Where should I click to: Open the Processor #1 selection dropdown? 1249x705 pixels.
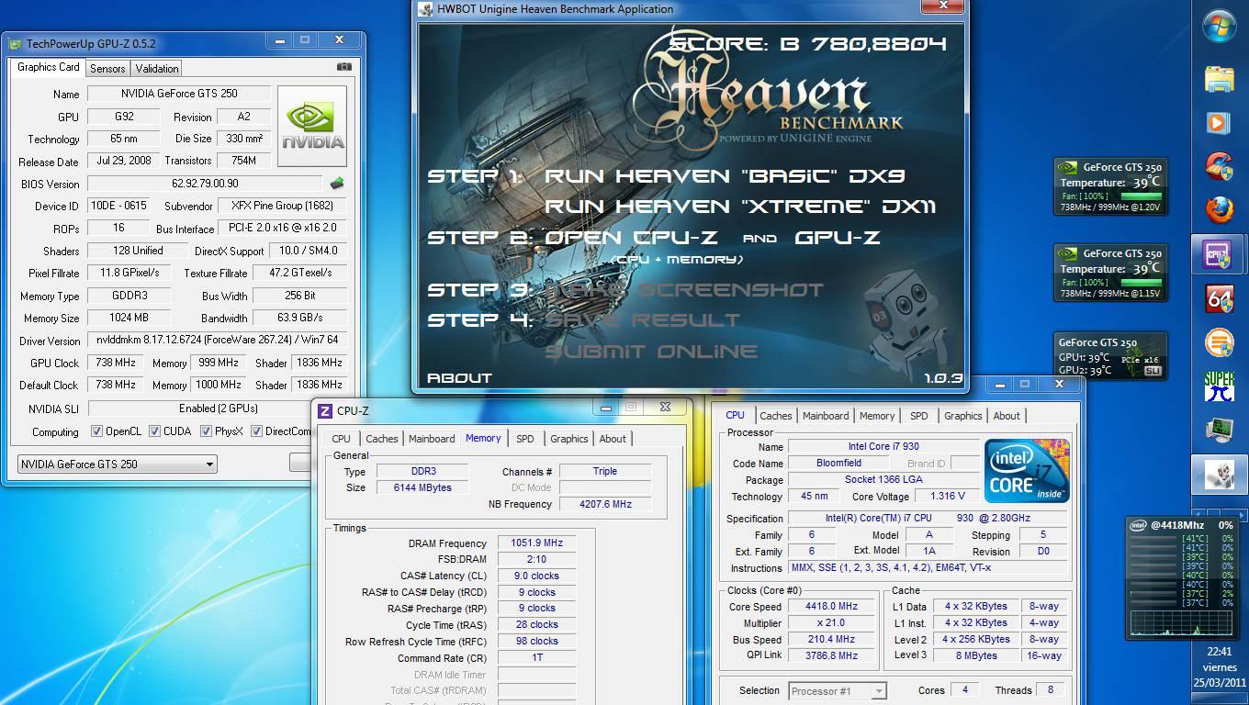click(x=837, y=690)
